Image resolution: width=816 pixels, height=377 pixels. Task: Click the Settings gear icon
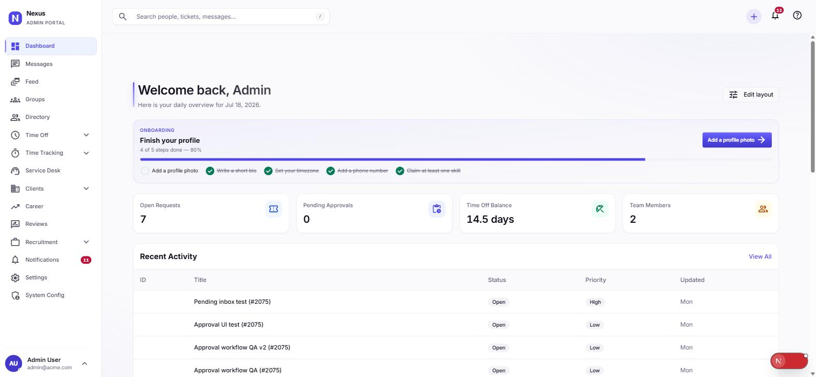[15, 277]
